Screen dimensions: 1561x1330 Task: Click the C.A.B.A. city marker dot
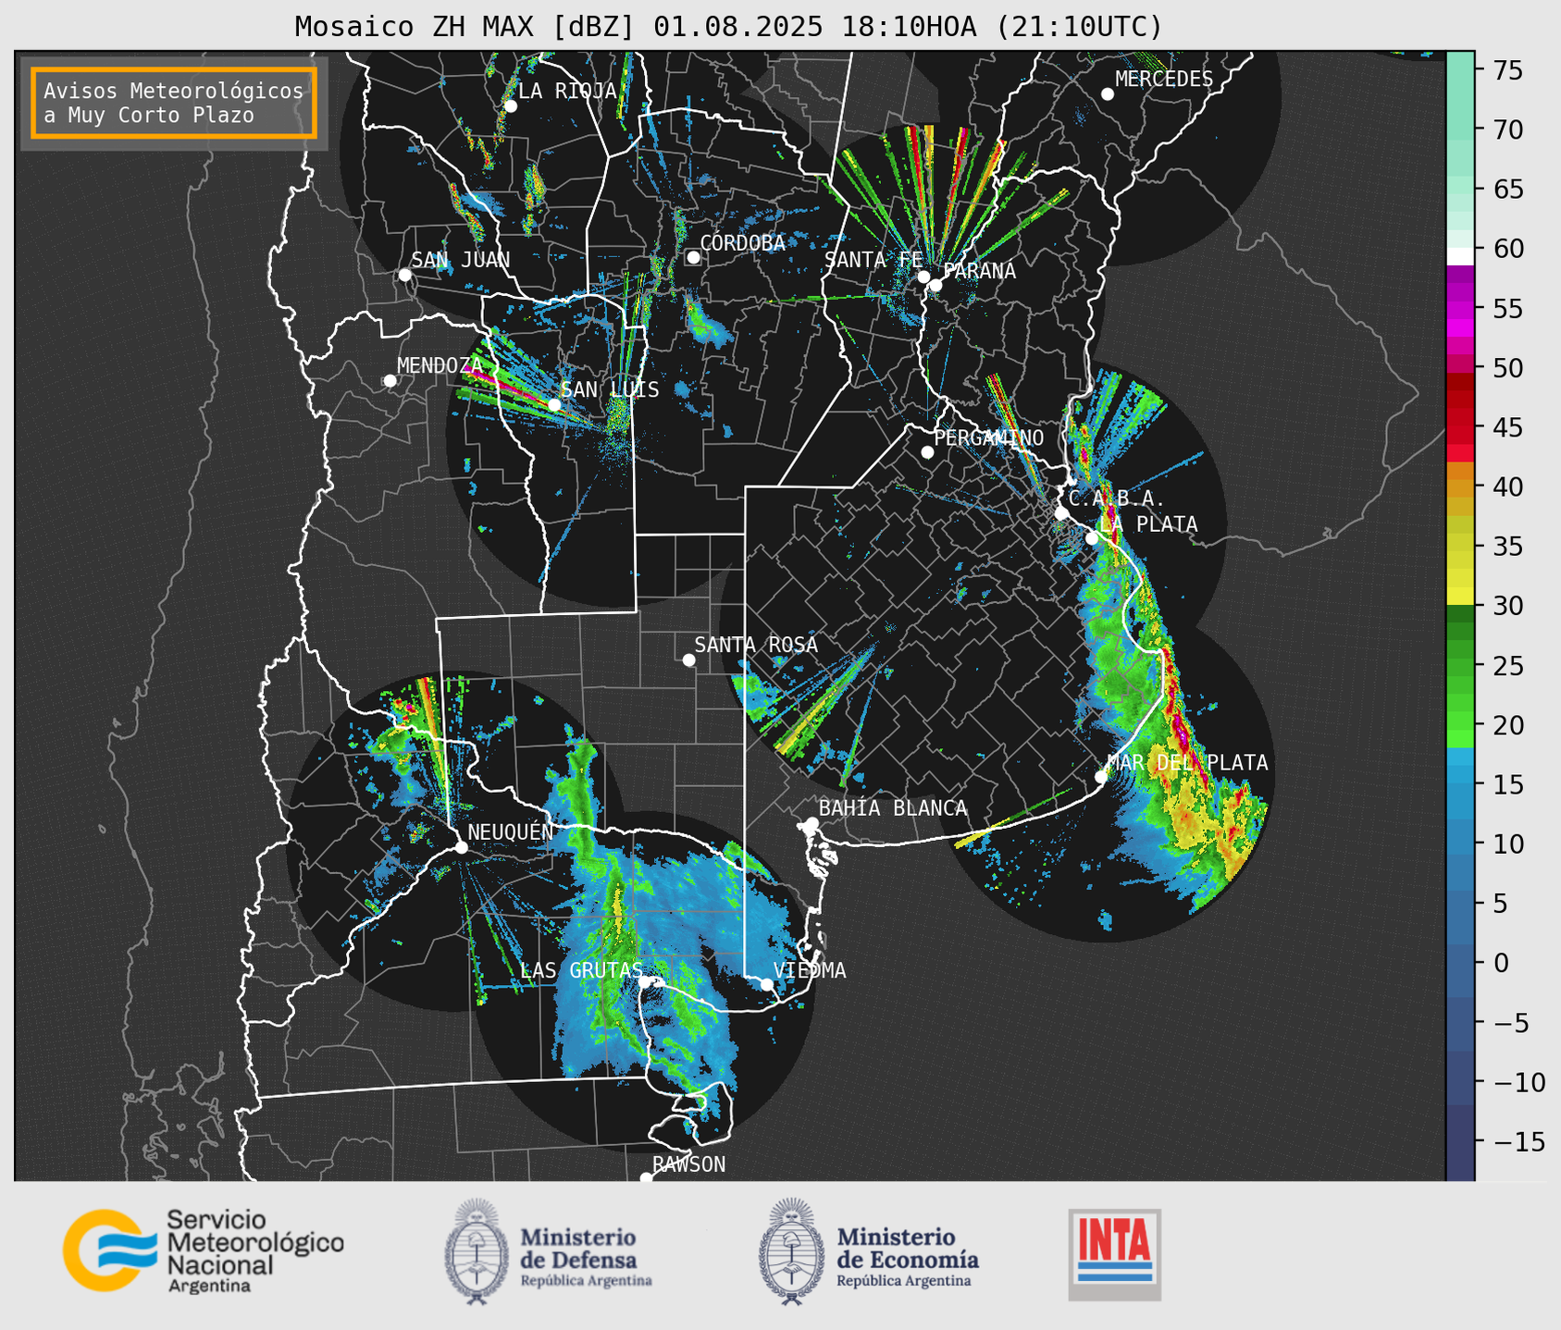[1061, 513]
